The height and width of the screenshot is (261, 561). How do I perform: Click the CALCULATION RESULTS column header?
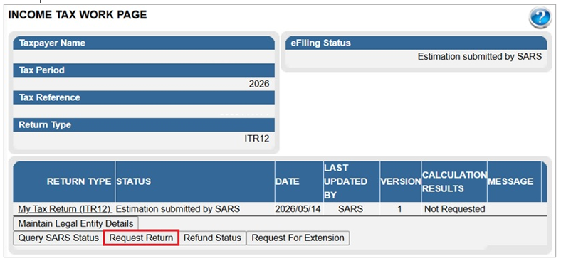[454, 181]
